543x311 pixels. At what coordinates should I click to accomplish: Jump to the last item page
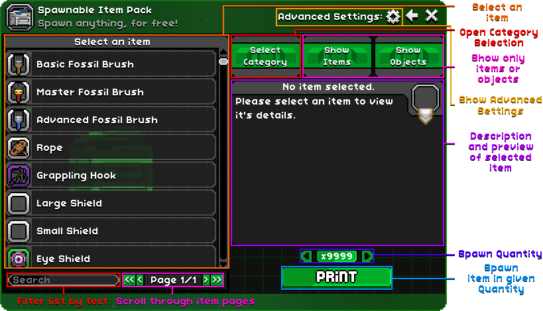pyautogui.click(x=217, y=280)
